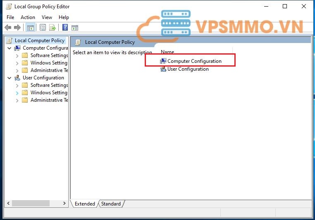Switch to the Standard tab
Screen dimensions: 315x220
coord(111,204)
